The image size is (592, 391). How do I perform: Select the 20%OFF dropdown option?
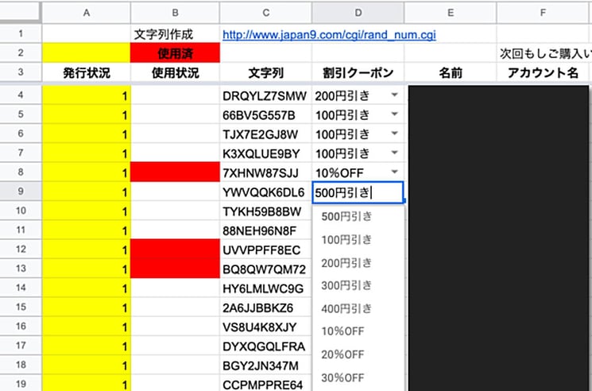click(343, 354)
